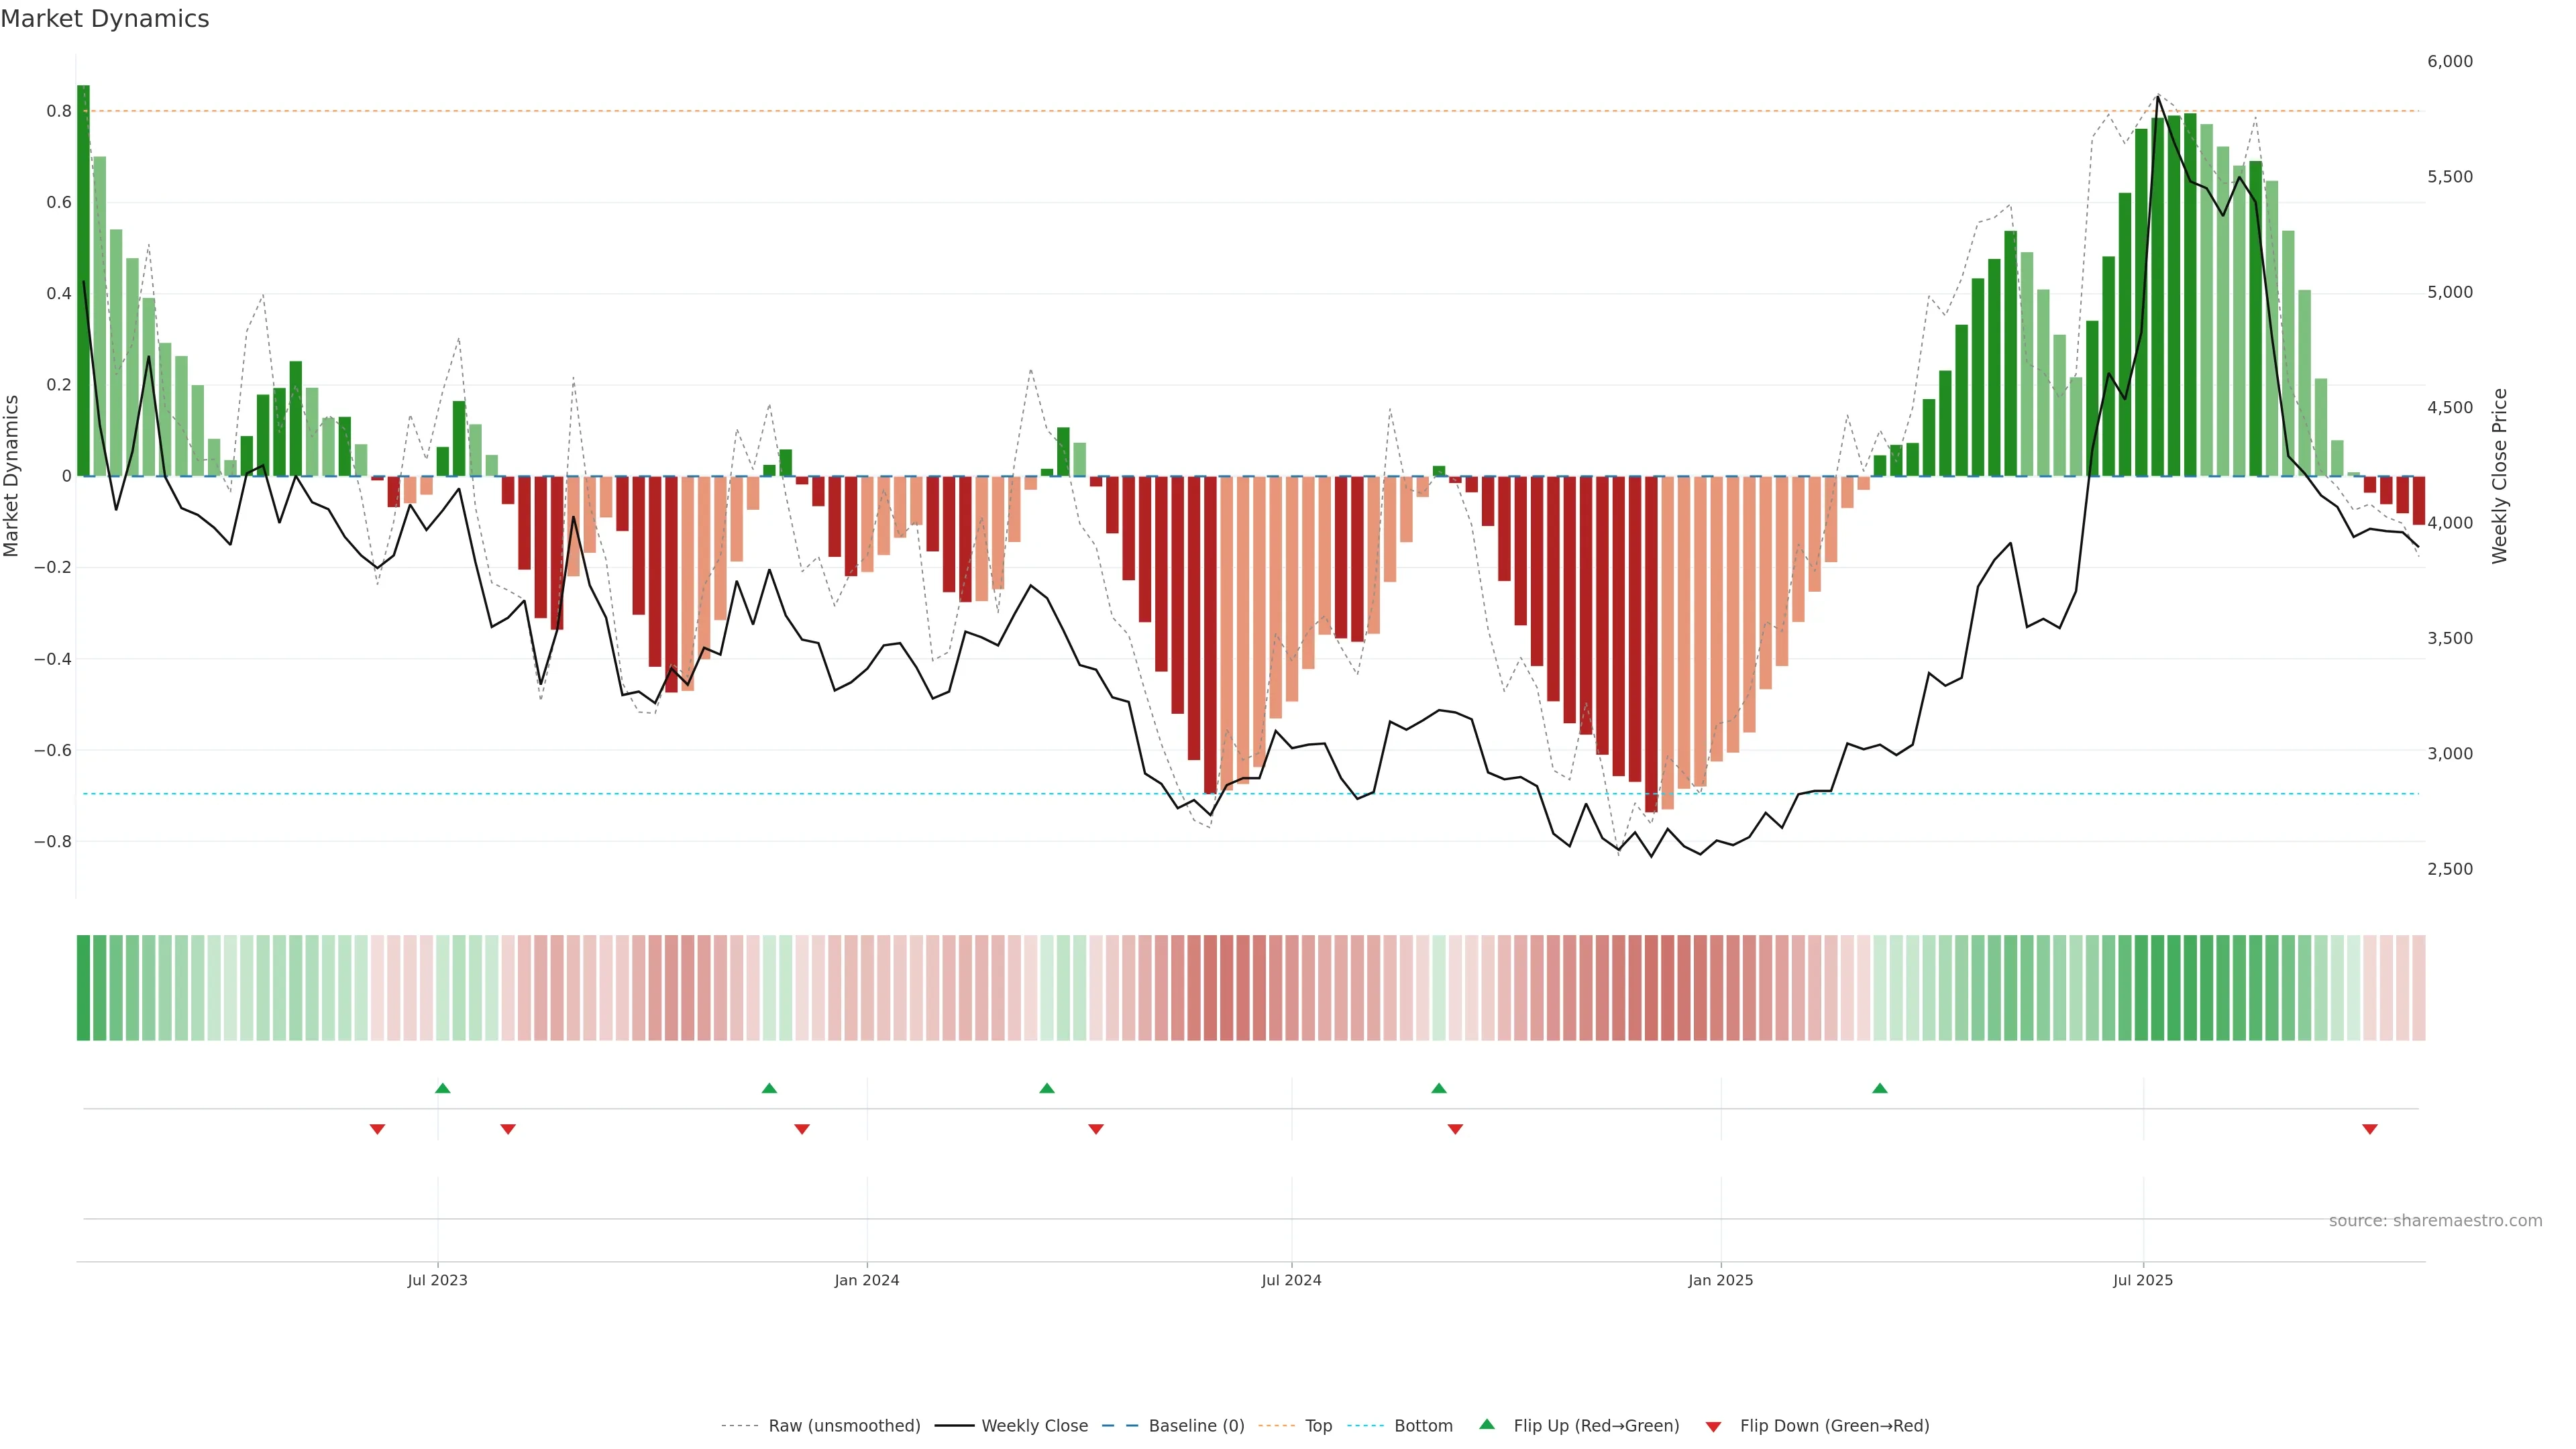Click the green flip-up triangle nearest Jan 2025

tap(1879, 1088)
